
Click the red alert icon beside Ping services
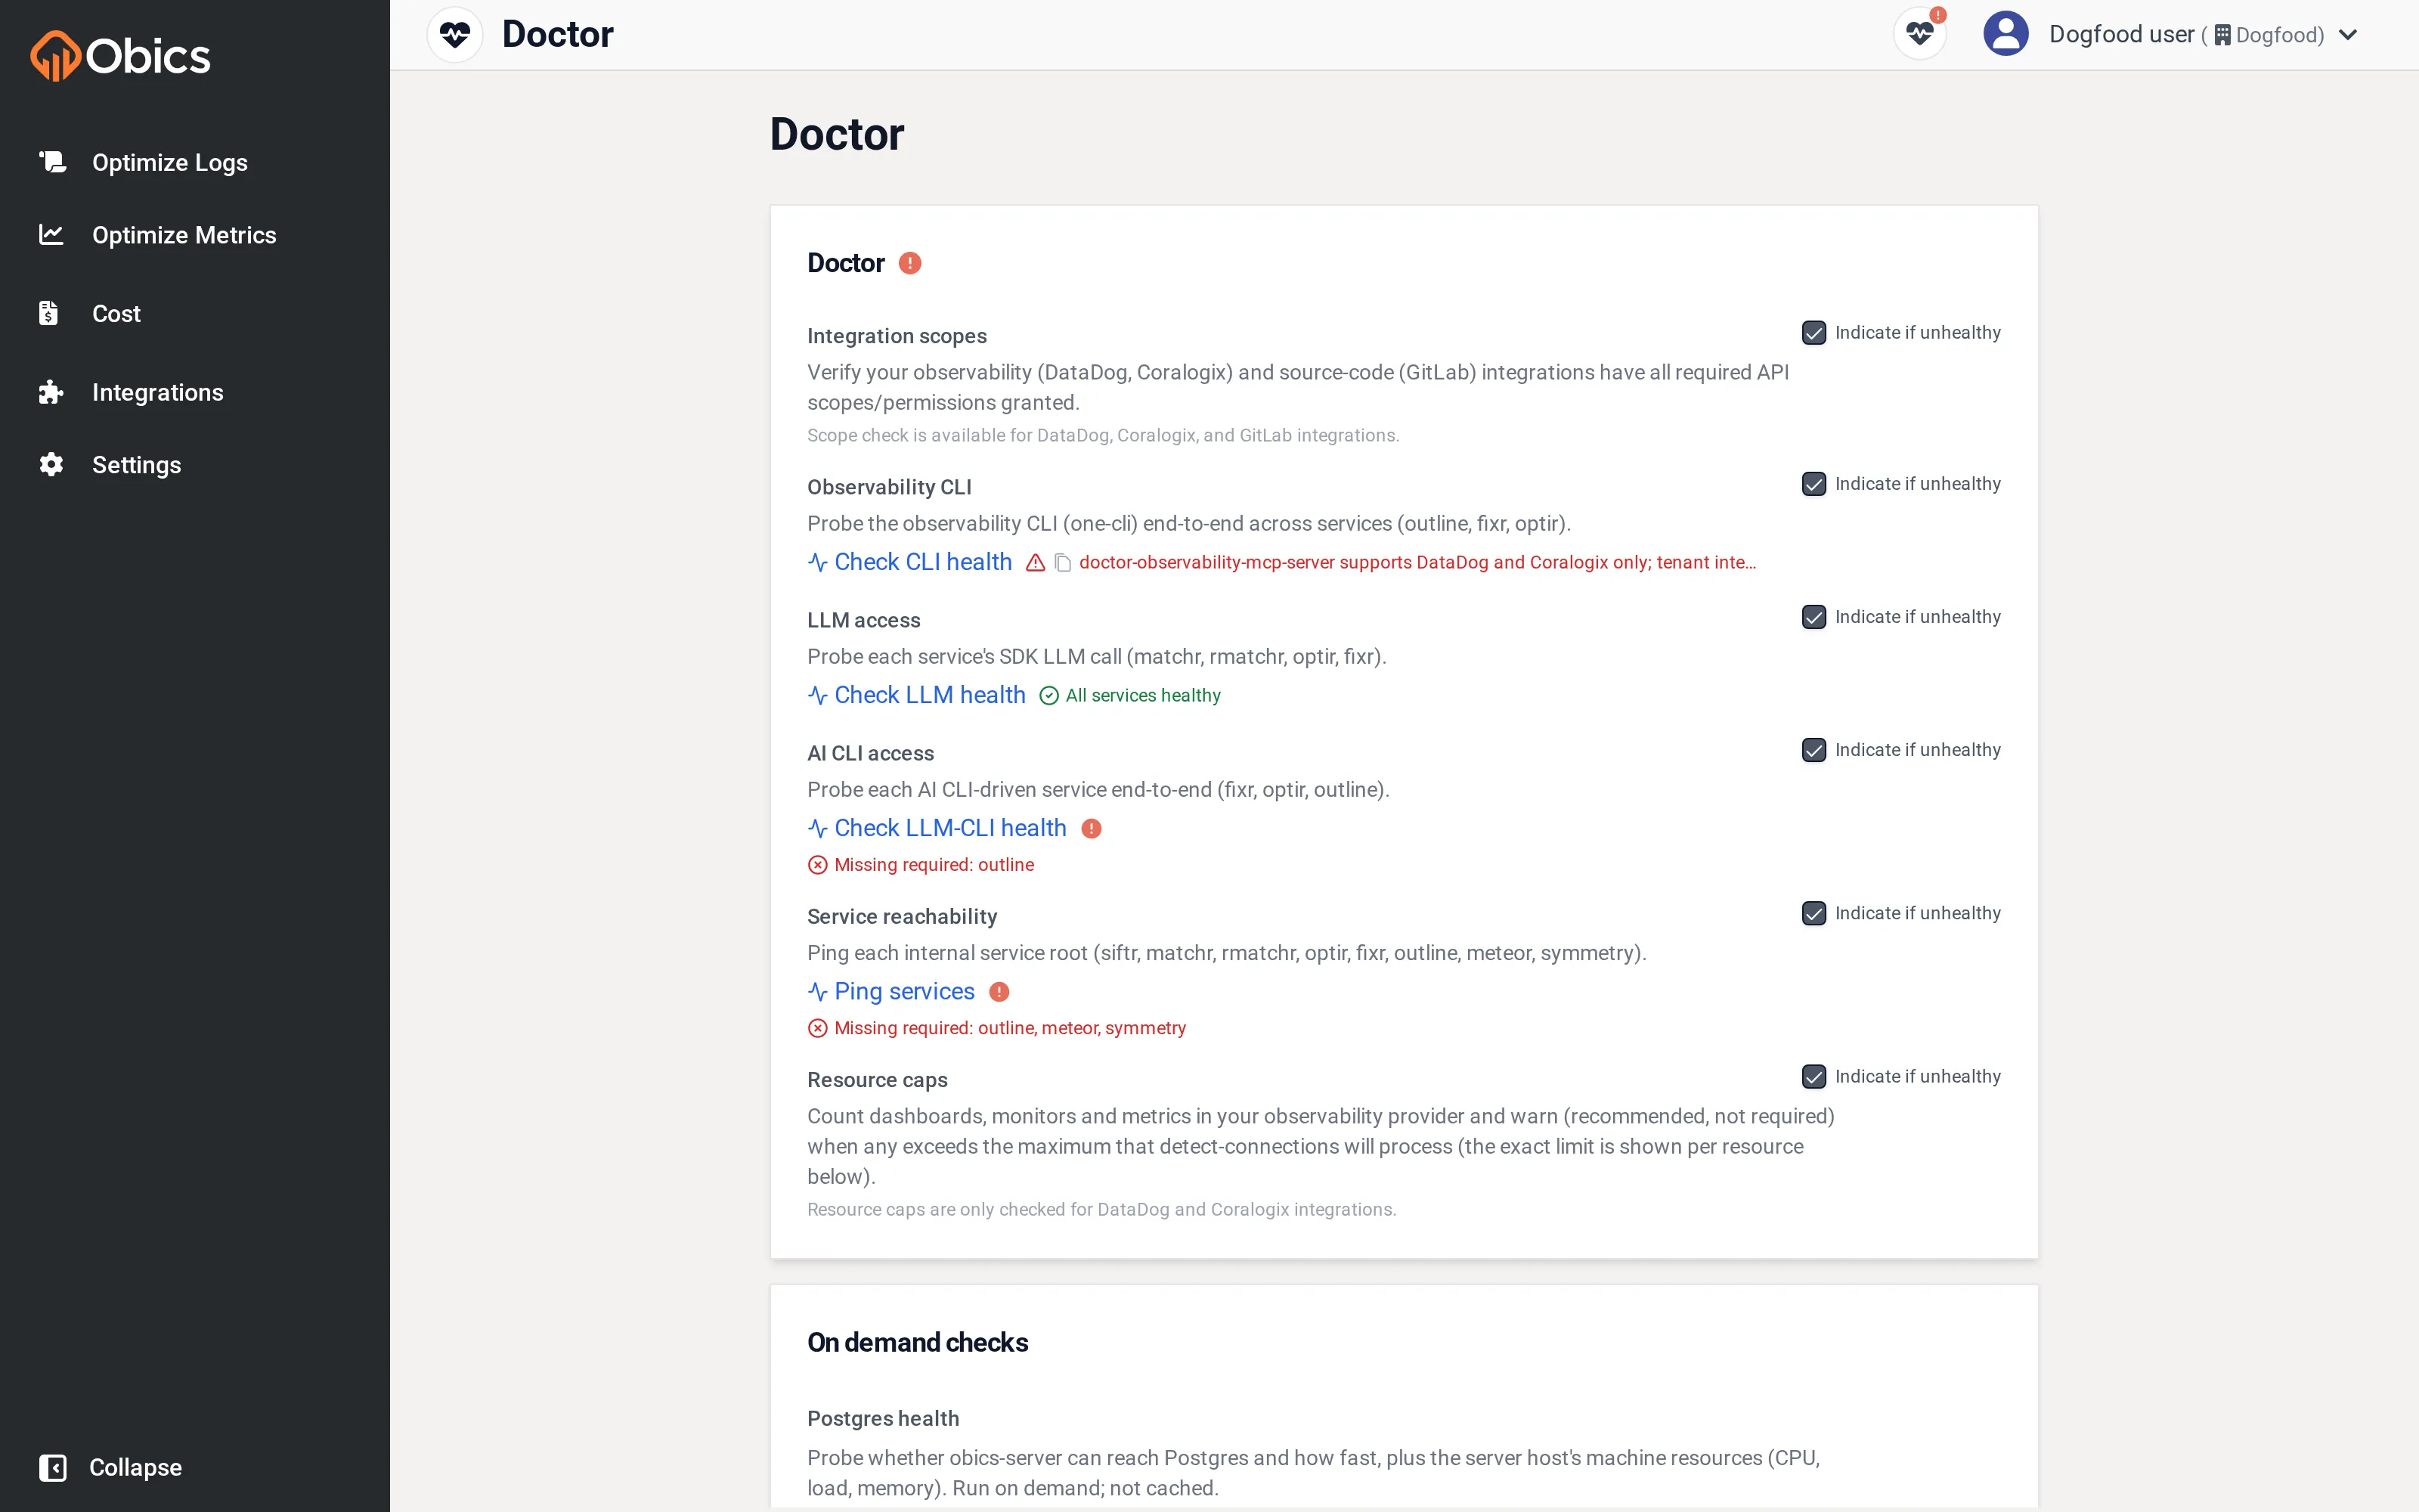[999, 991]
